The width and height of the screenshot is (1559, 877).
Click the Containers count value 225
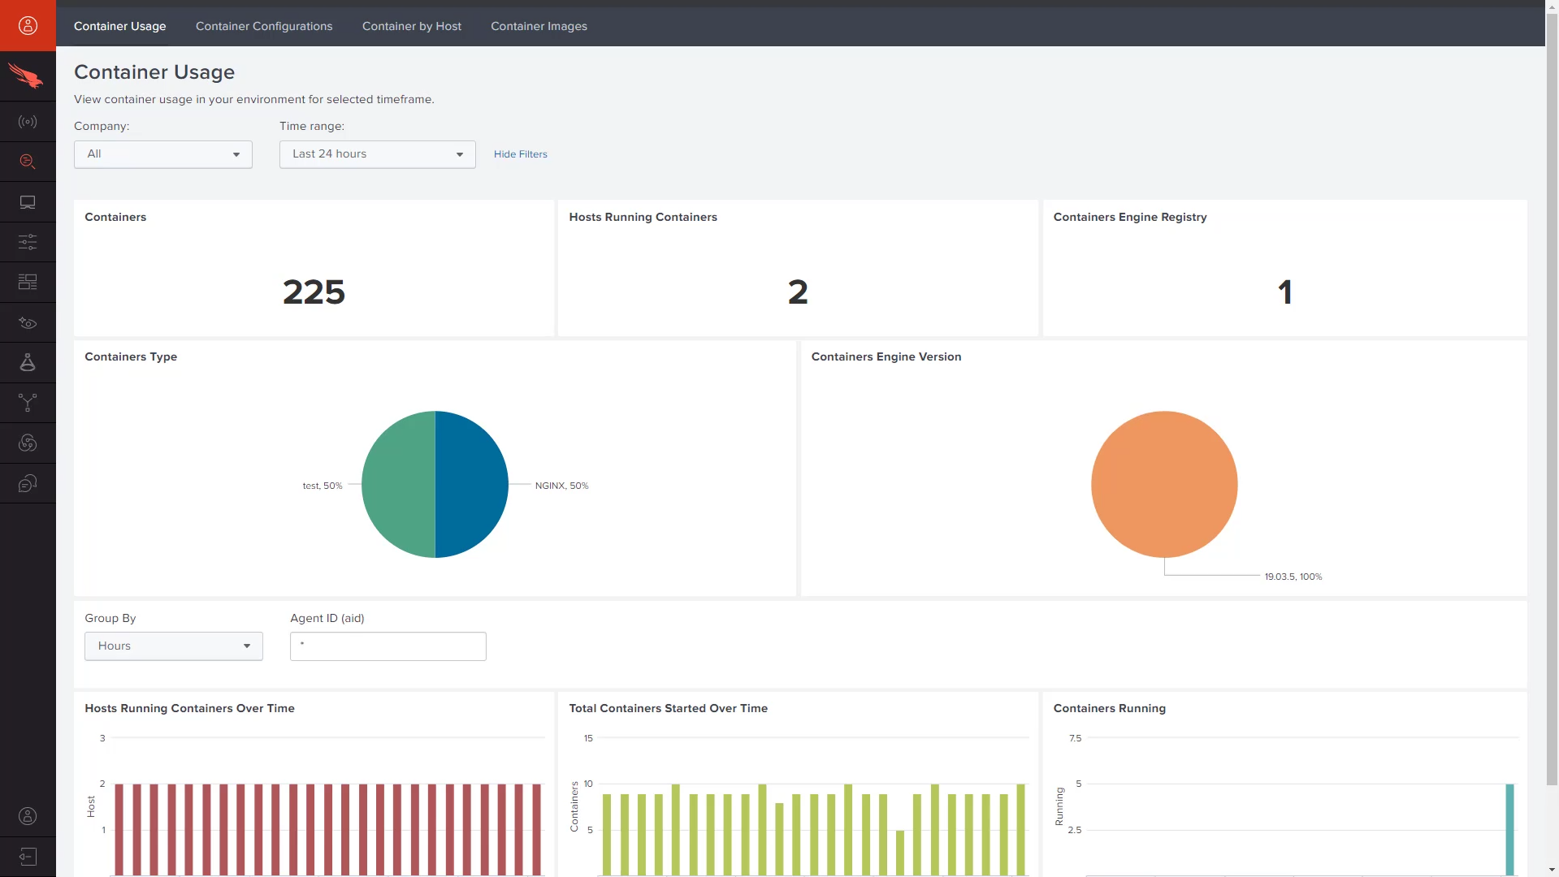tap(314, 292)
